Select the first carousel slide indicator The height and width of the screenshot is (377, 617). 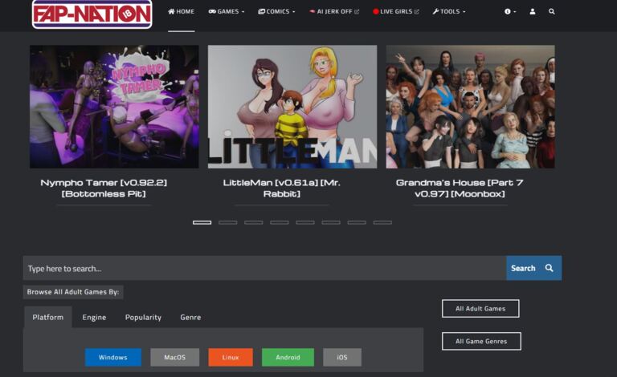(x=202, y=222)
